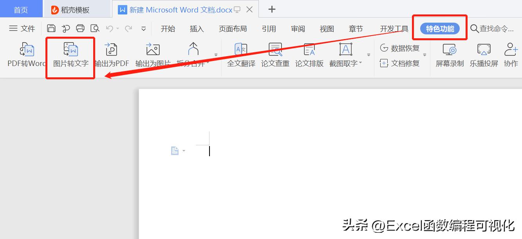This screenshot has width=522, height=239.
Task: Launch the 论文查重 plagiarism checker
Action: (x=275, y=55)
